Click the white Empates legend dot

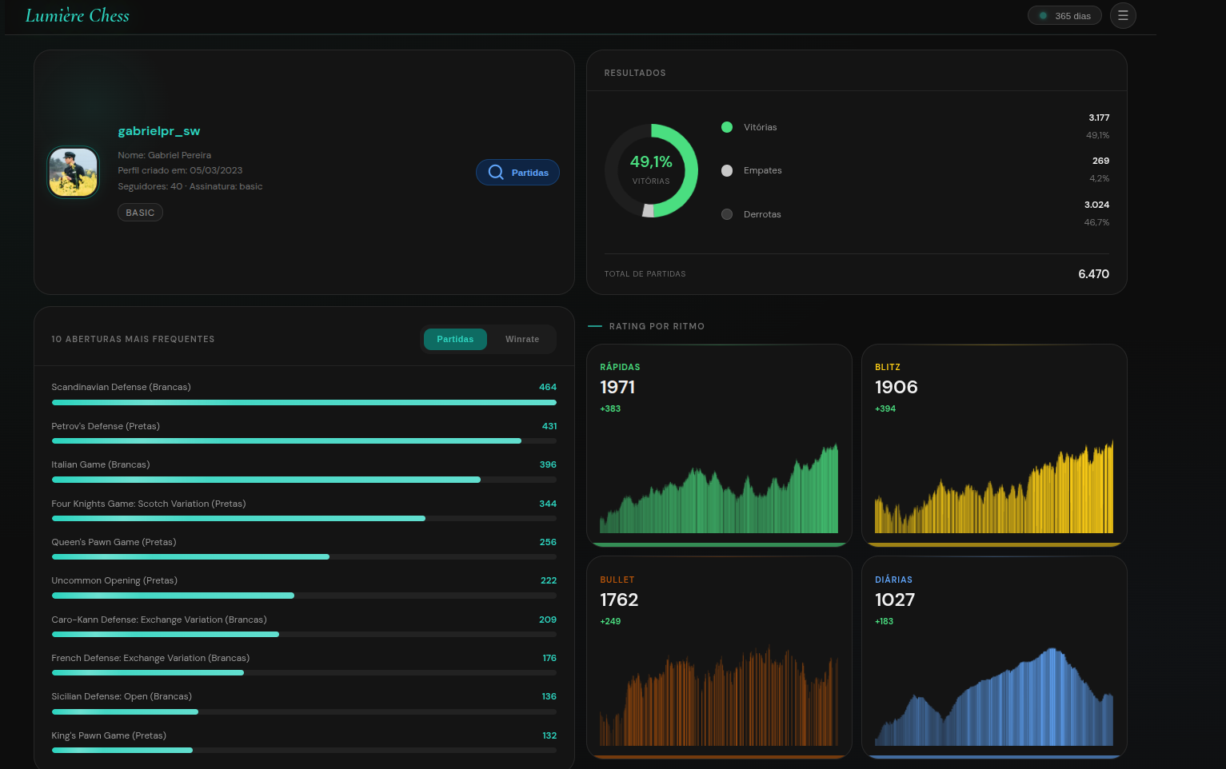727,170
